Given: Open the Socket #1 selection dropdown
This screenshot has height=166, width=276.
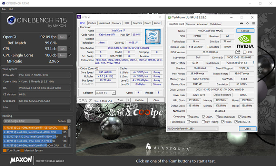Looking at the screenshot, I should click(105, 93).
